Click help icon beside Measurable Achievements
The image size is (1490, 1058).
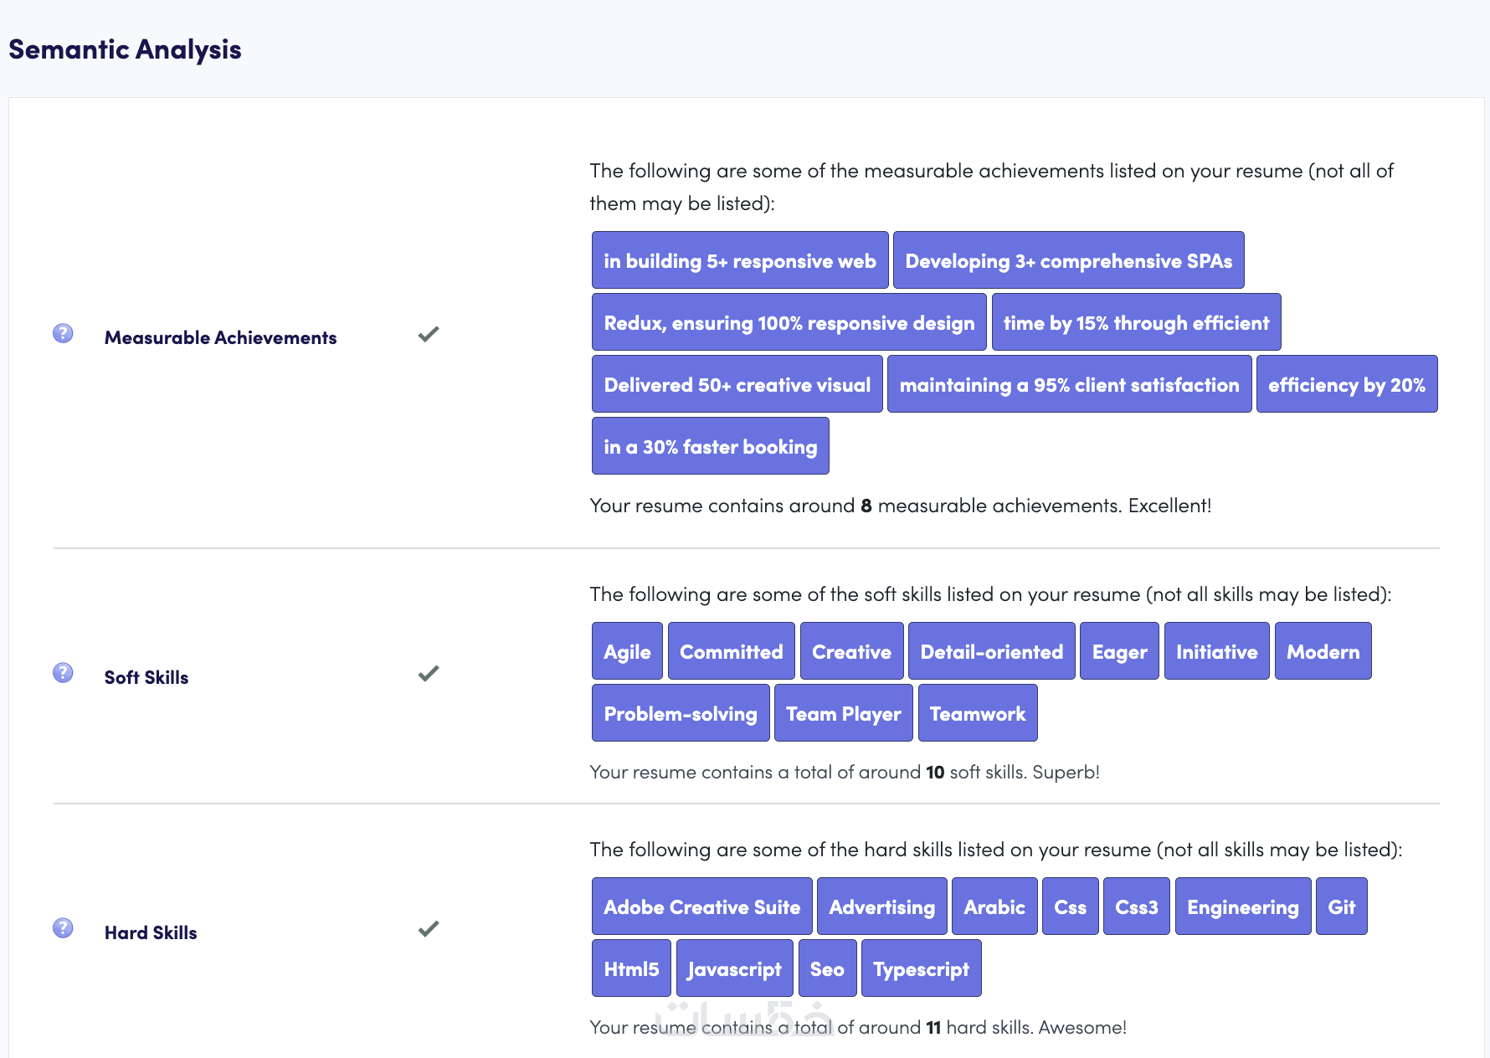(63, 333)
